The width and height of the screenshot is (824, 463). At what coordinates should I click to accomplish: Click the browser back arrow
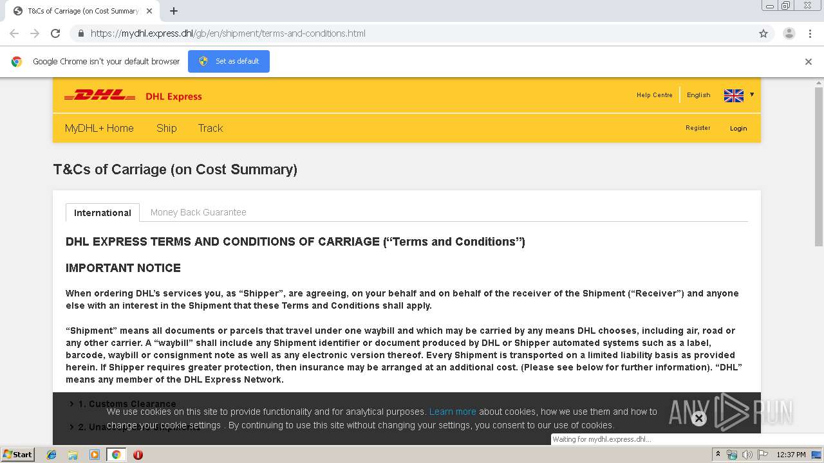pos(14,33)
